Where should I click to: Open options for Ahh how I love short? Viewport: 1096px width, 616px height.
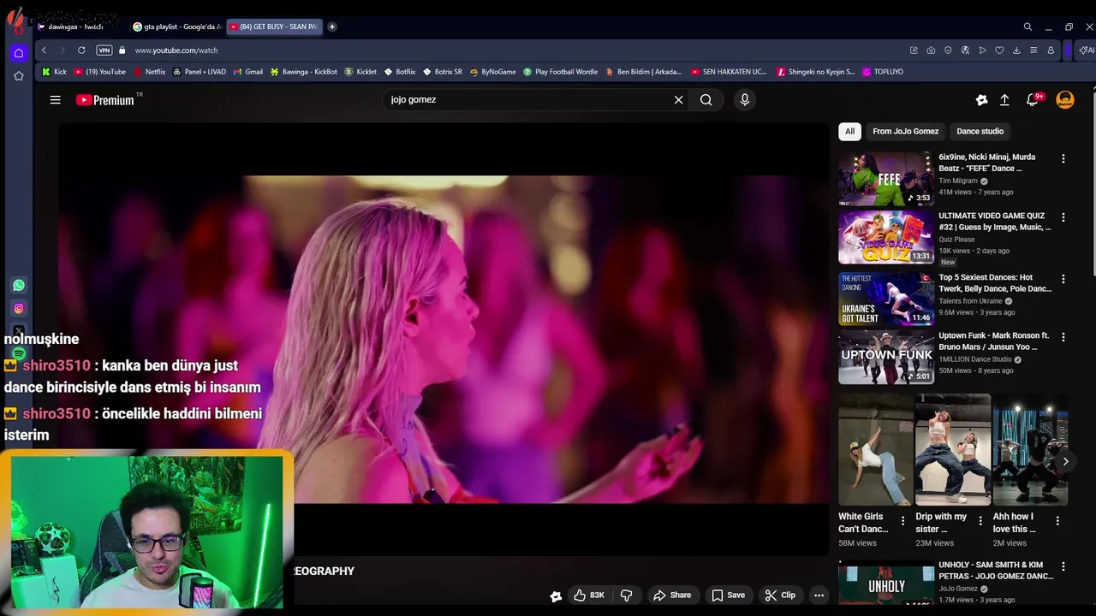pyautogui.click(x=1057, y=520)
